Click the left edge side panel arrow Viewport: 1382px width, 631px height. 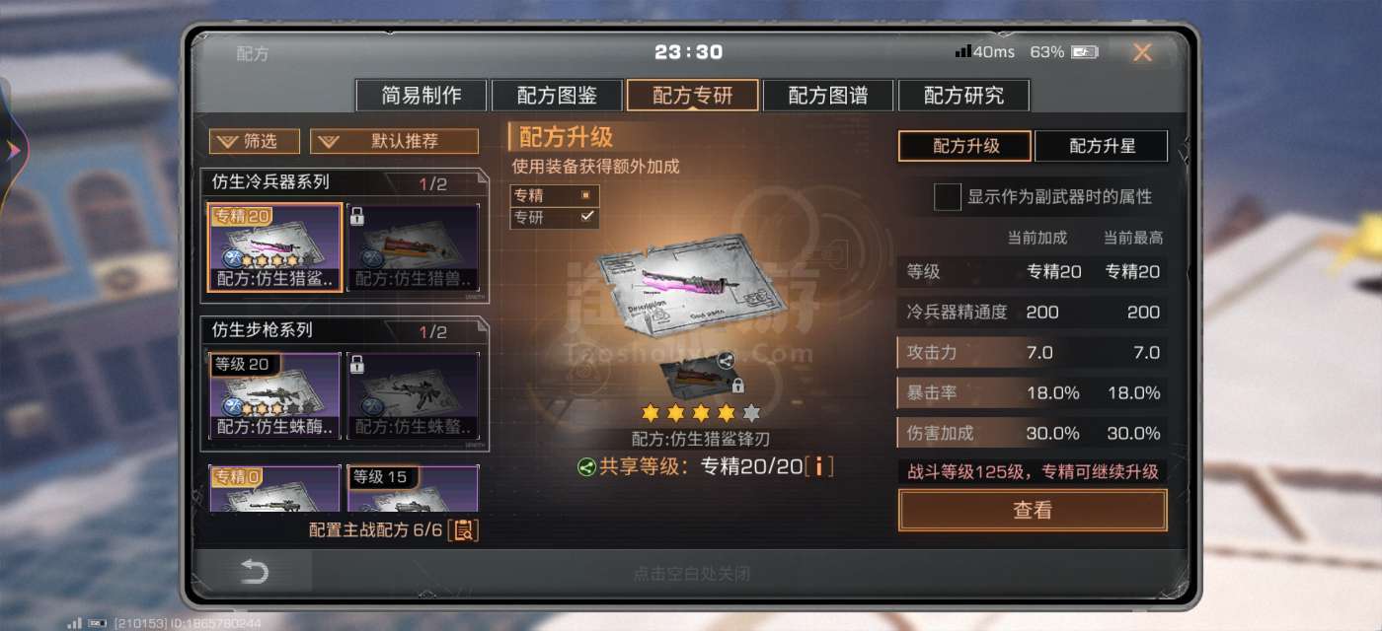coord(14,149)
